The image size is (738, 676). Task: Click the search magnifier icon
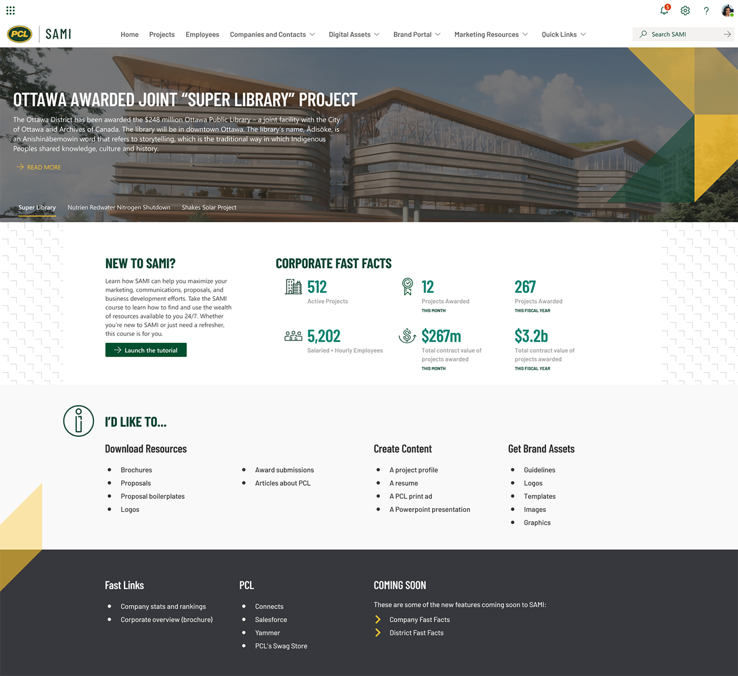click(643, 34)
